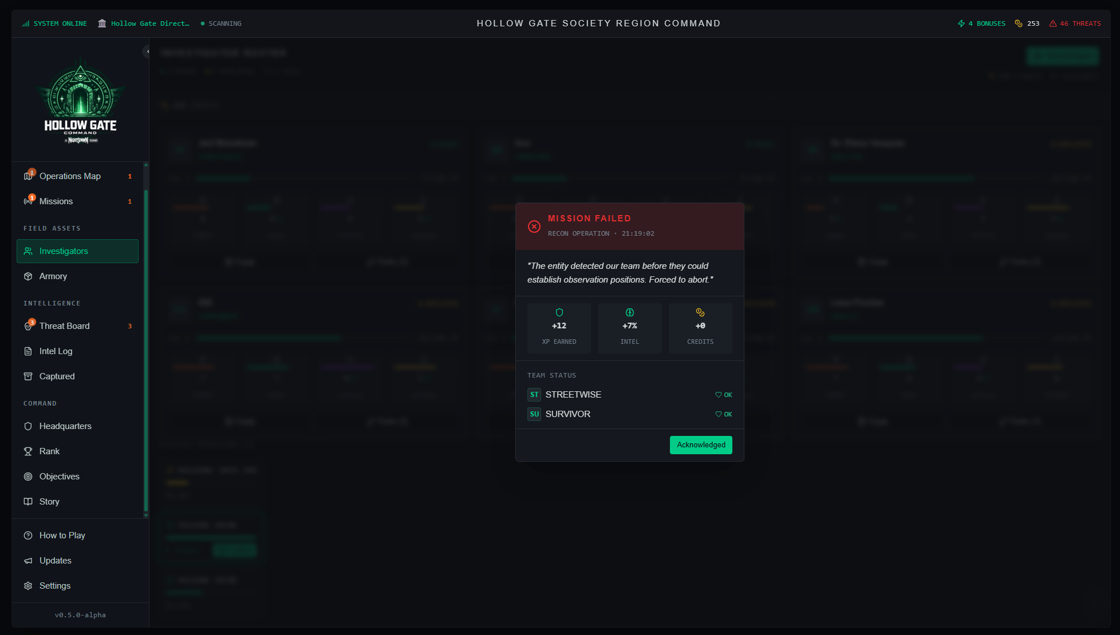Open the Missions menu item
1120x635 pixels.
point(56,201)
